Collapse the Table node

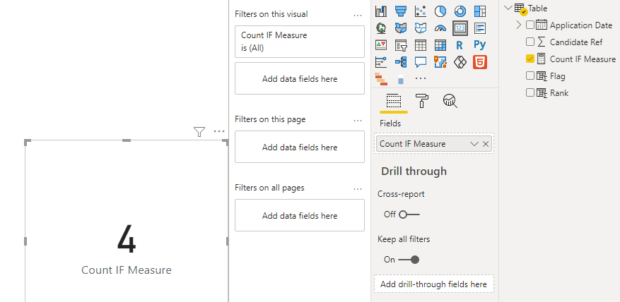pos(508,8)
